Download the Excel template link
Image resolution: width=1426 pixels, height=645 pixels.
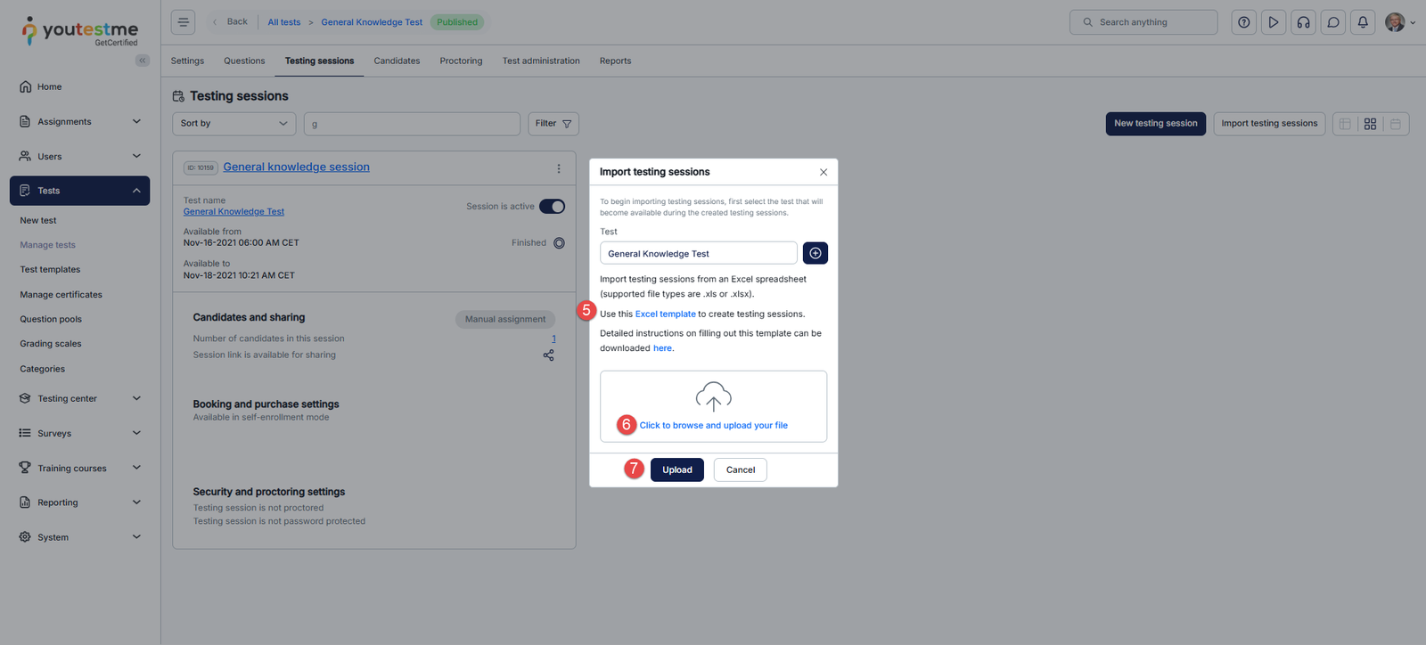click(666, 314)
